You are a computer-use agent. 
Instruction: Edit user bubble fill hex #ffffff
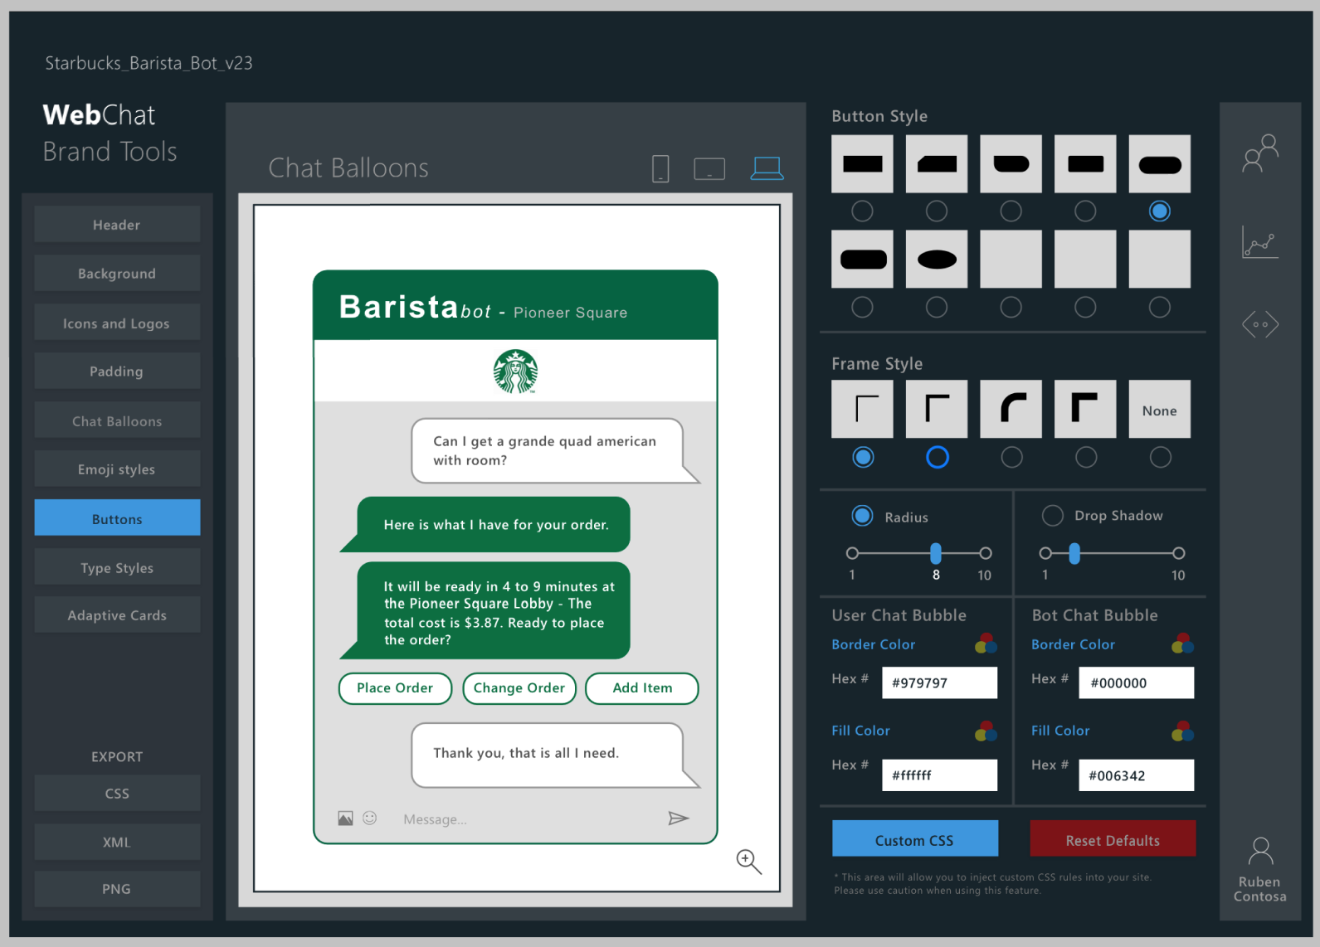tap(939, 775)
